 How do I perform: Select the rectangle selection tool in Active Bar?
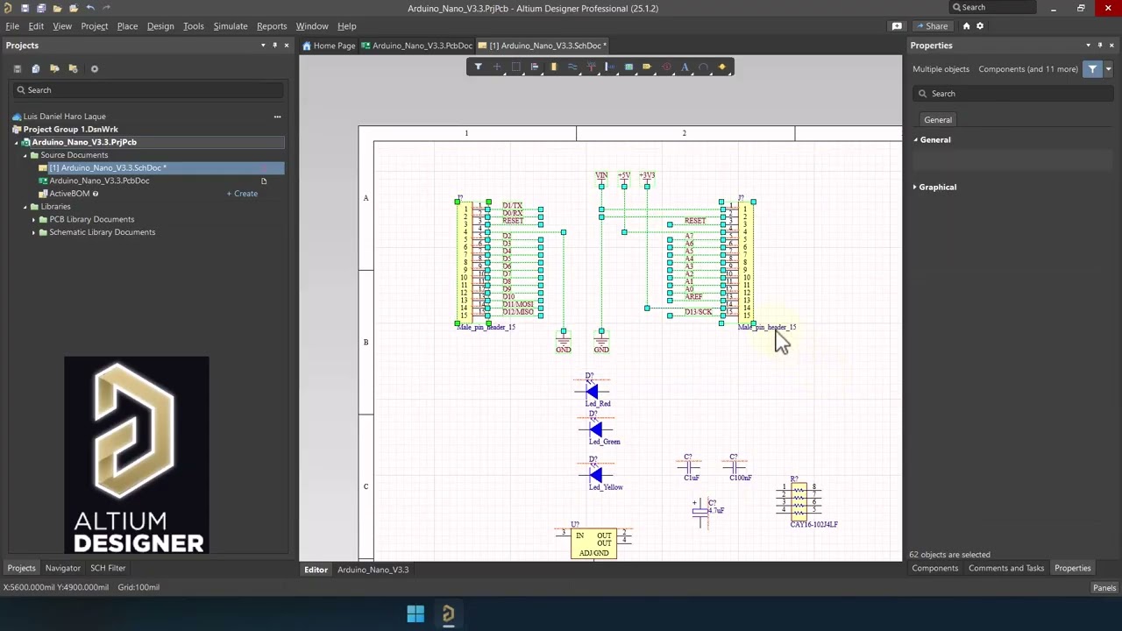coord(515,67)
